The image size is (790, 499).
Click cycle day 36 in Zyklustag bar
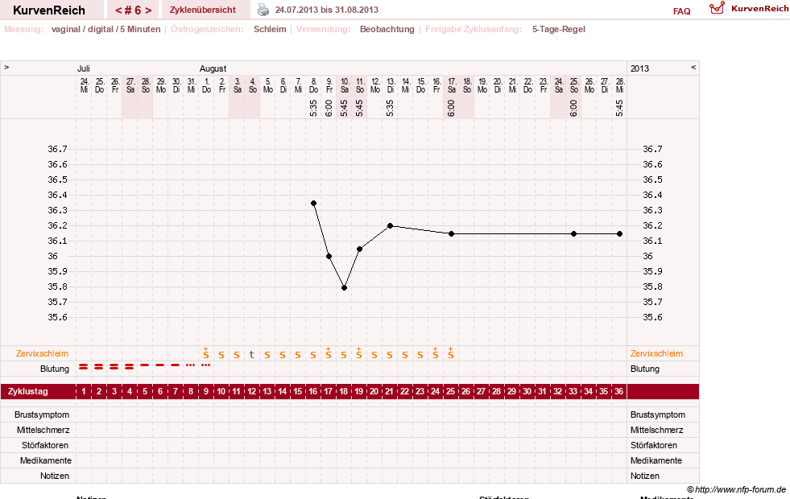(618, 391)
